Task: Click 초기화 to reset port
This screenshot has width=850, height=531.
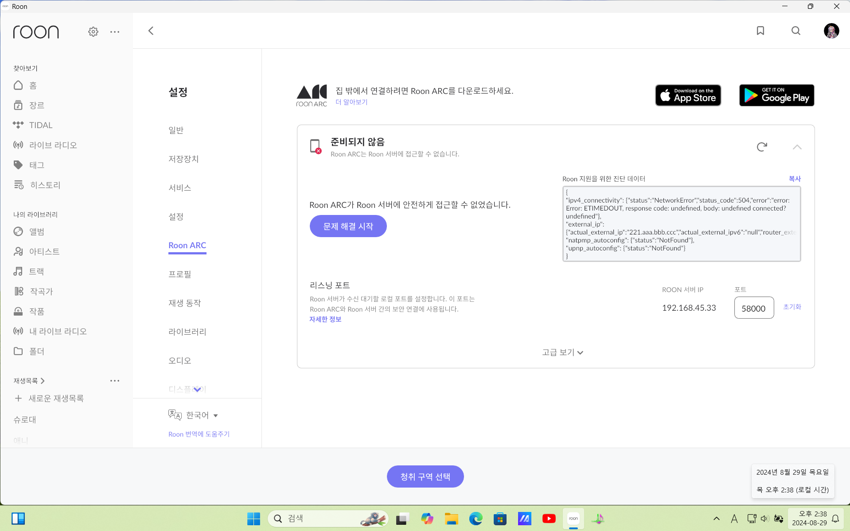Action: [x=792, y=307]
